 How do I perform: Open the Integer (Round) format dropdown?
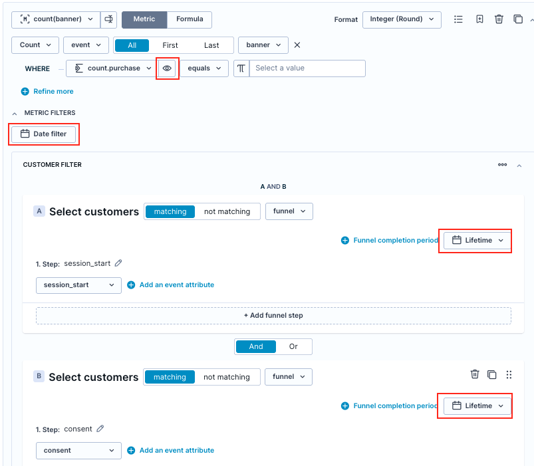[402, 19]
